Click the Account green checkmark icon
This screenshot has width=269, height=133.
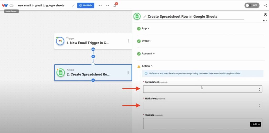pos(139,54)
